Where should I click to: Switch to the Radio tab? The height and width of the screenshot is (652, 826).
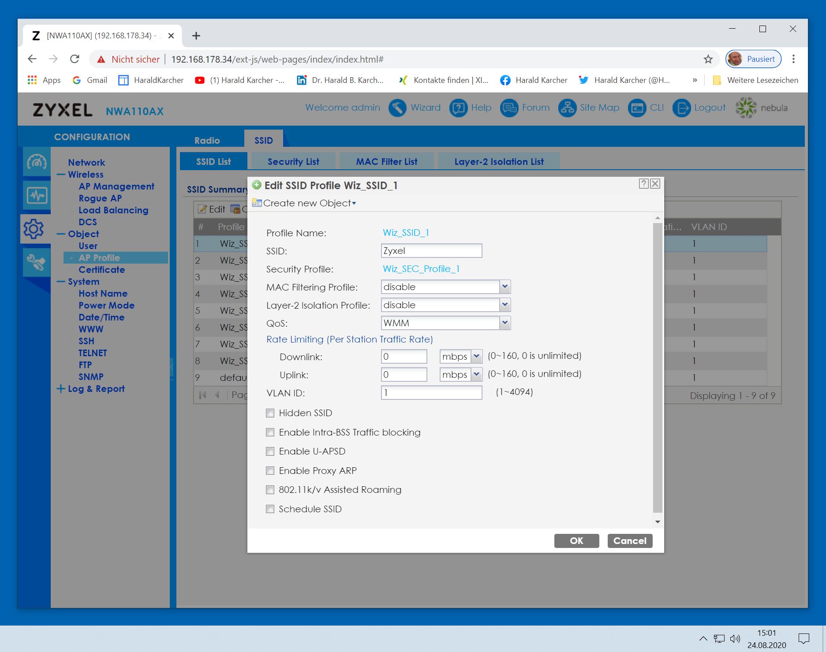207,140
